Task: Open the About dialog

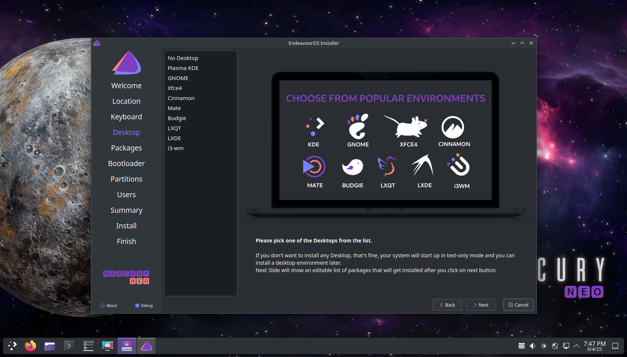Action: (109, 305)
